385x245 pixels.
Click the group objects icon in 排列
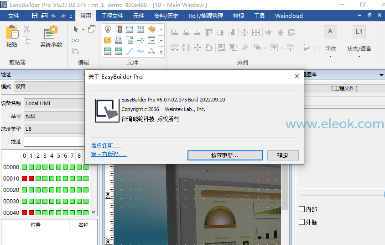(222, 47)
